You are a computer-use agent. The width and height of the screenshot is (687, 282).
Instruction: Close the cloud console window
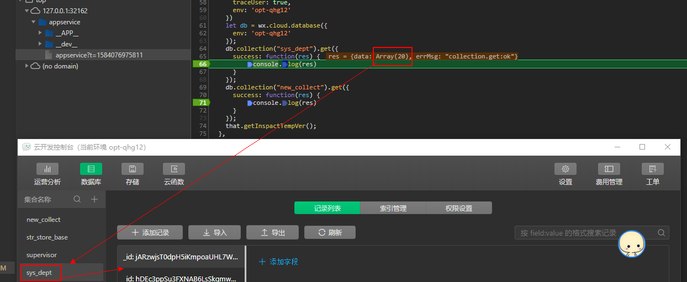668,147
